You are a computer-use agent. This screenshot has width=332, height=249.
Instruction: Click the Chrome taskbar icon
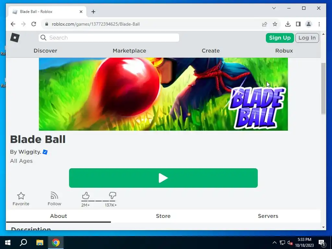coord(56,243)
